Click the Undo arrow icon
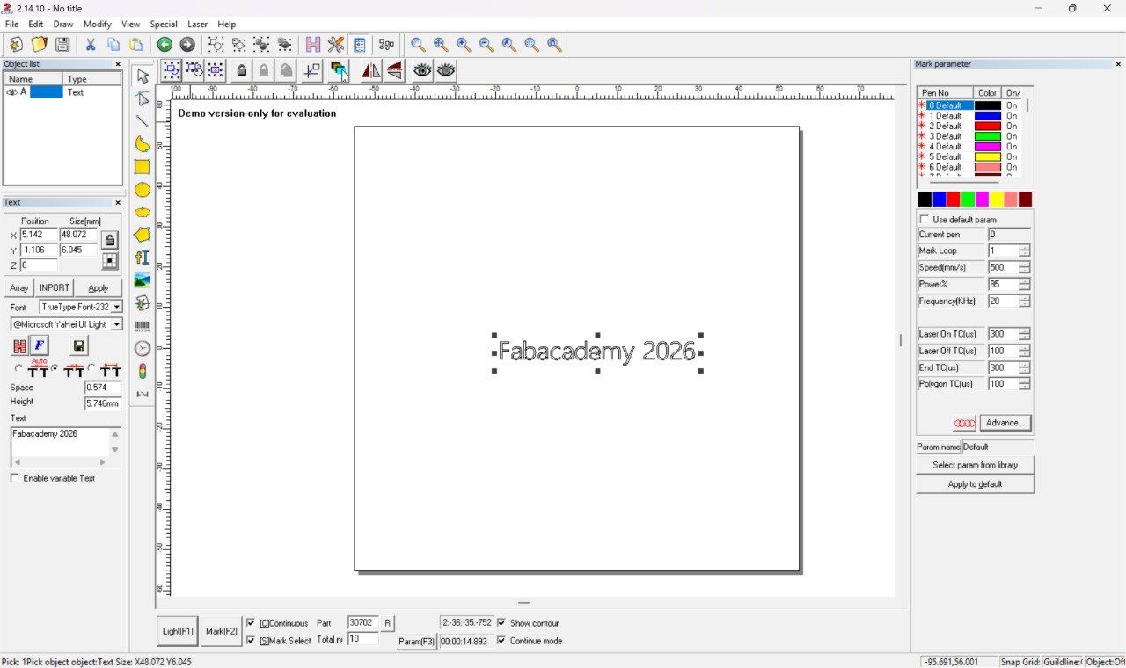This screenshot has height=668, width=1126. [165, 44]
